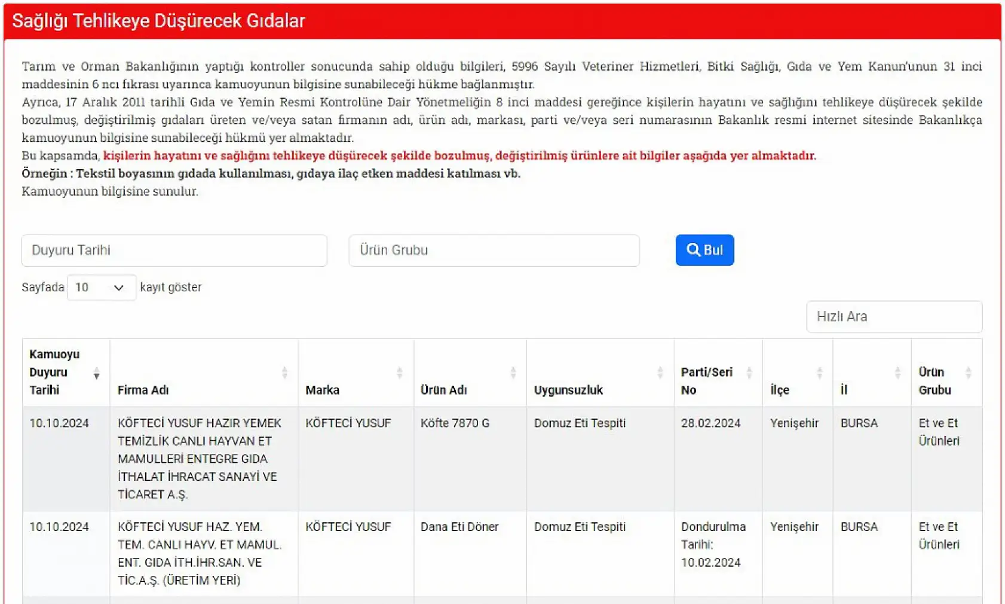
Task: Select the Köfte 7870 G product row
Action: [455, 423]
